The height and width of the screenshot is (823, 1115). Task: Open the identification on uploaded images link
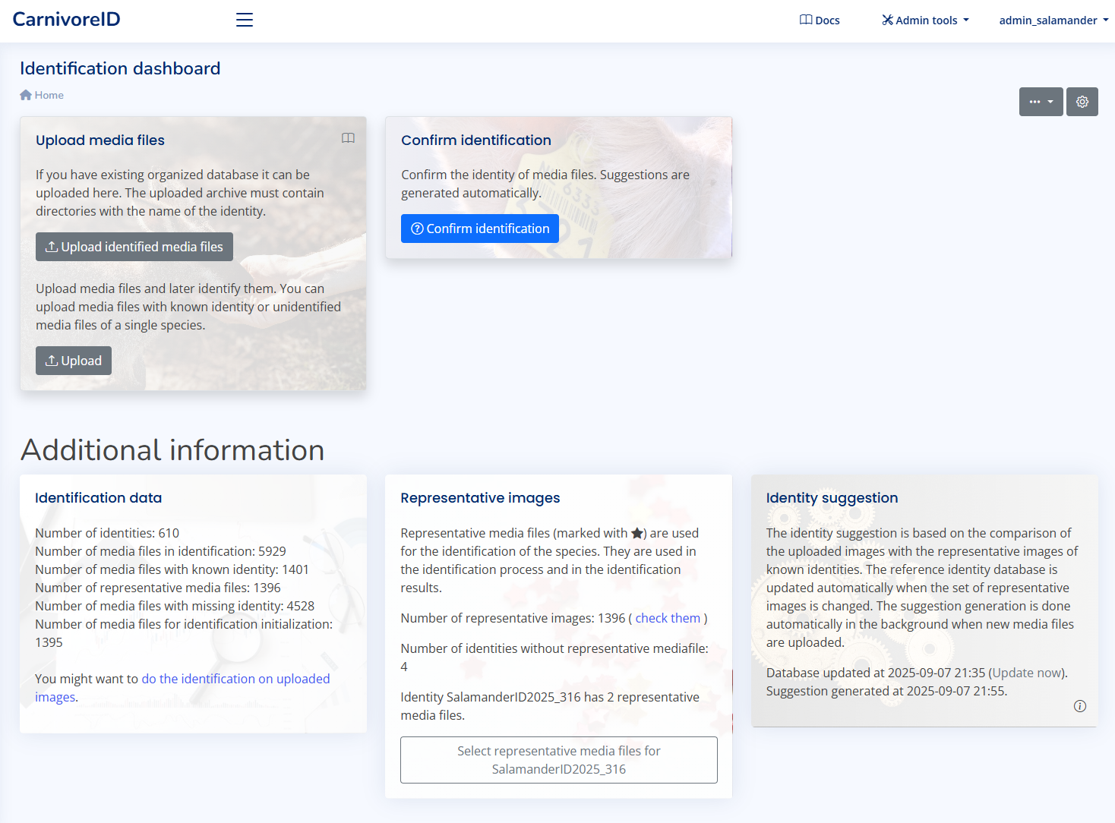point(235,678)
